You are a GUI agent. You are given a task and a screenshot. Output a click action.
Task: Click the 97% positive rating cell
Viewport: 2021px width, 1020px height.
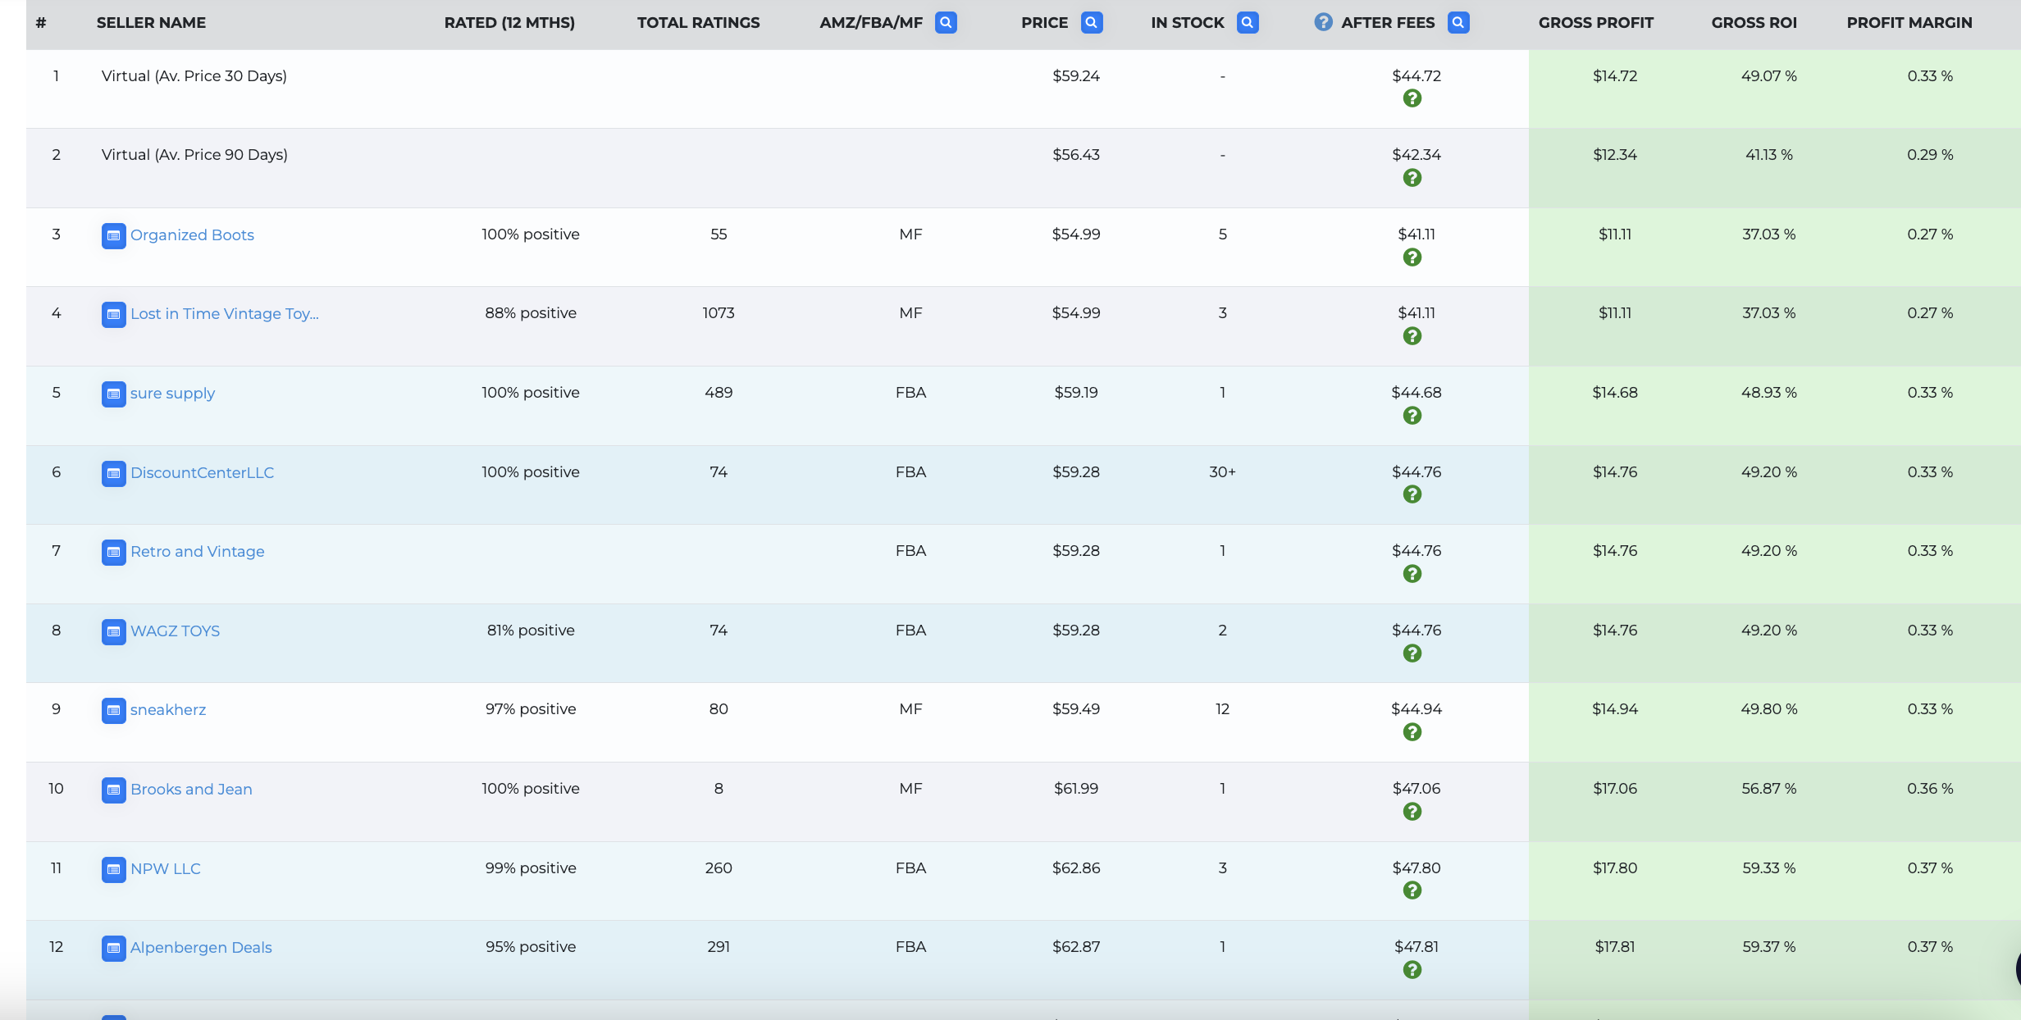[531, 709]
